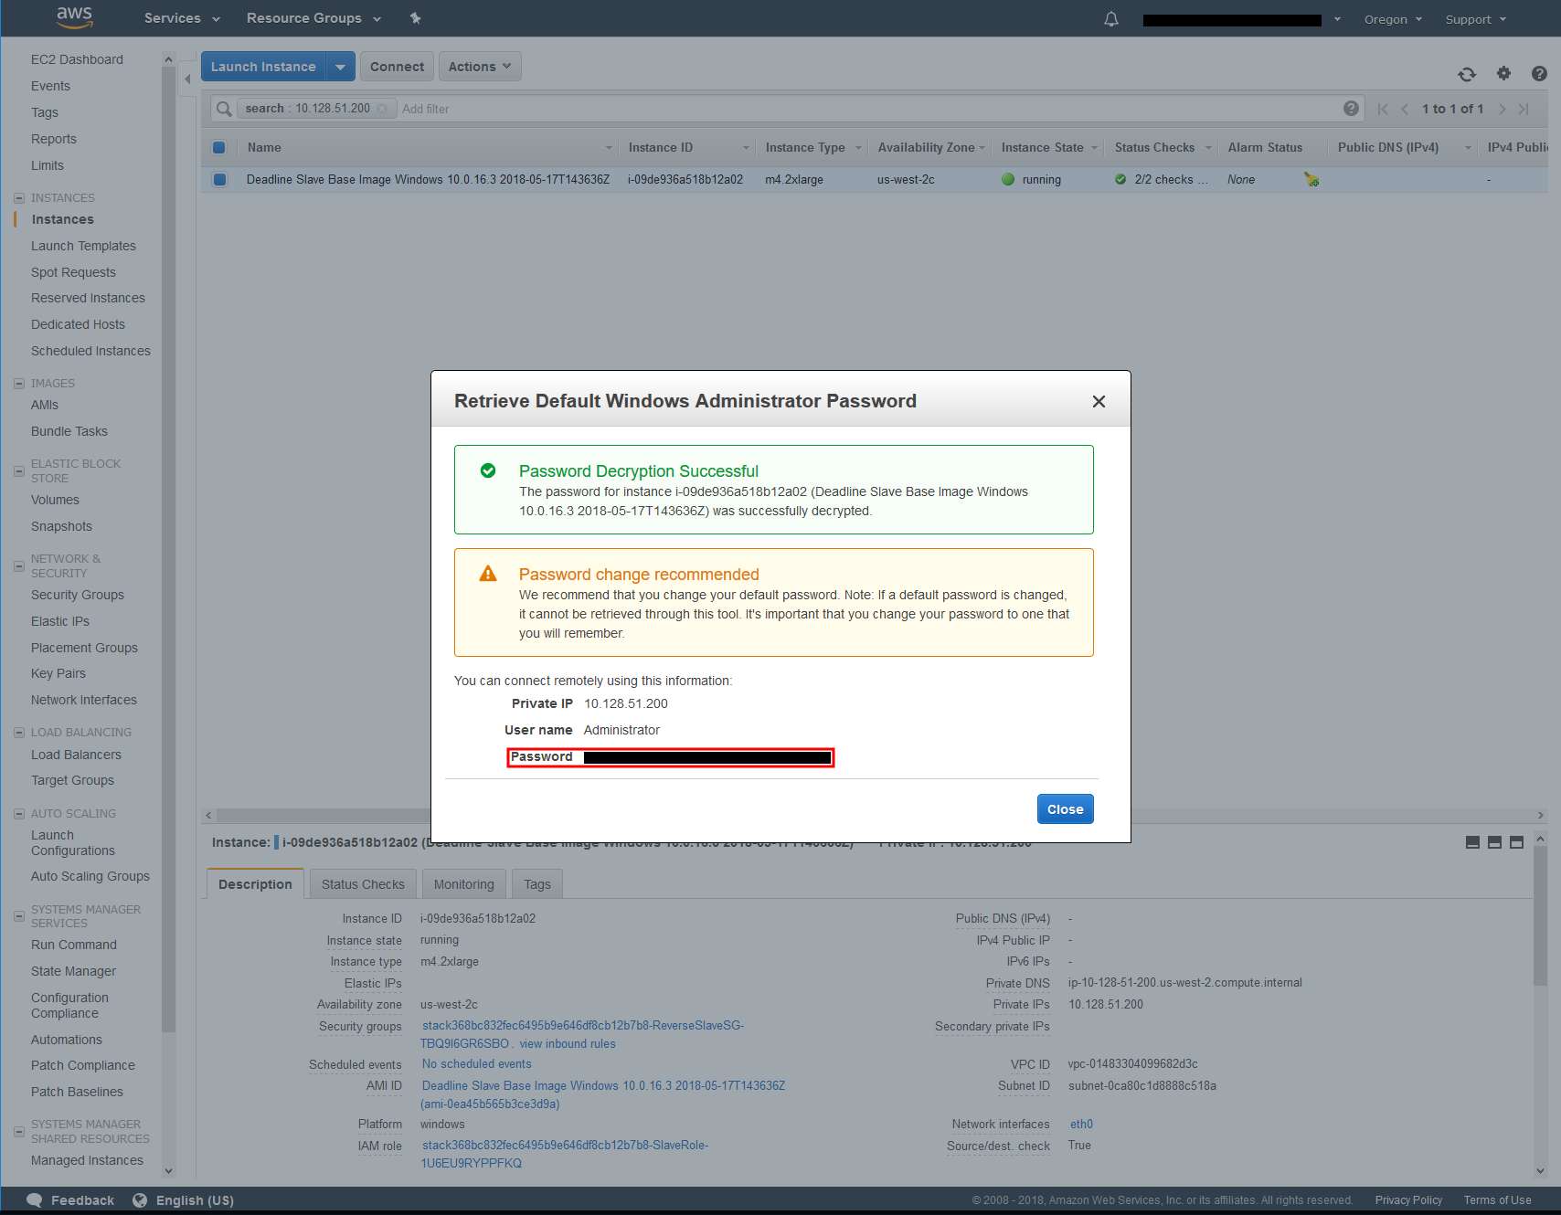The image size is (1561, 1215).
Task: Click the refresh instances icon
Action: [1467, 74]
